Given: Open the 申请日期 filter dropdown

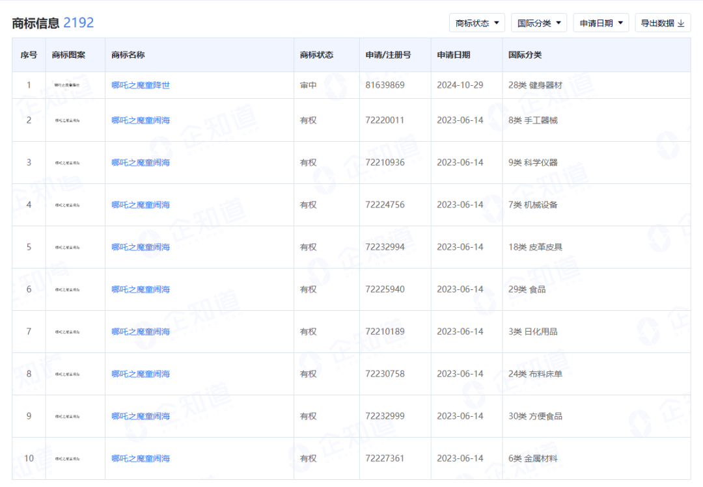Looking at the screenshot, I should point(601,23).
